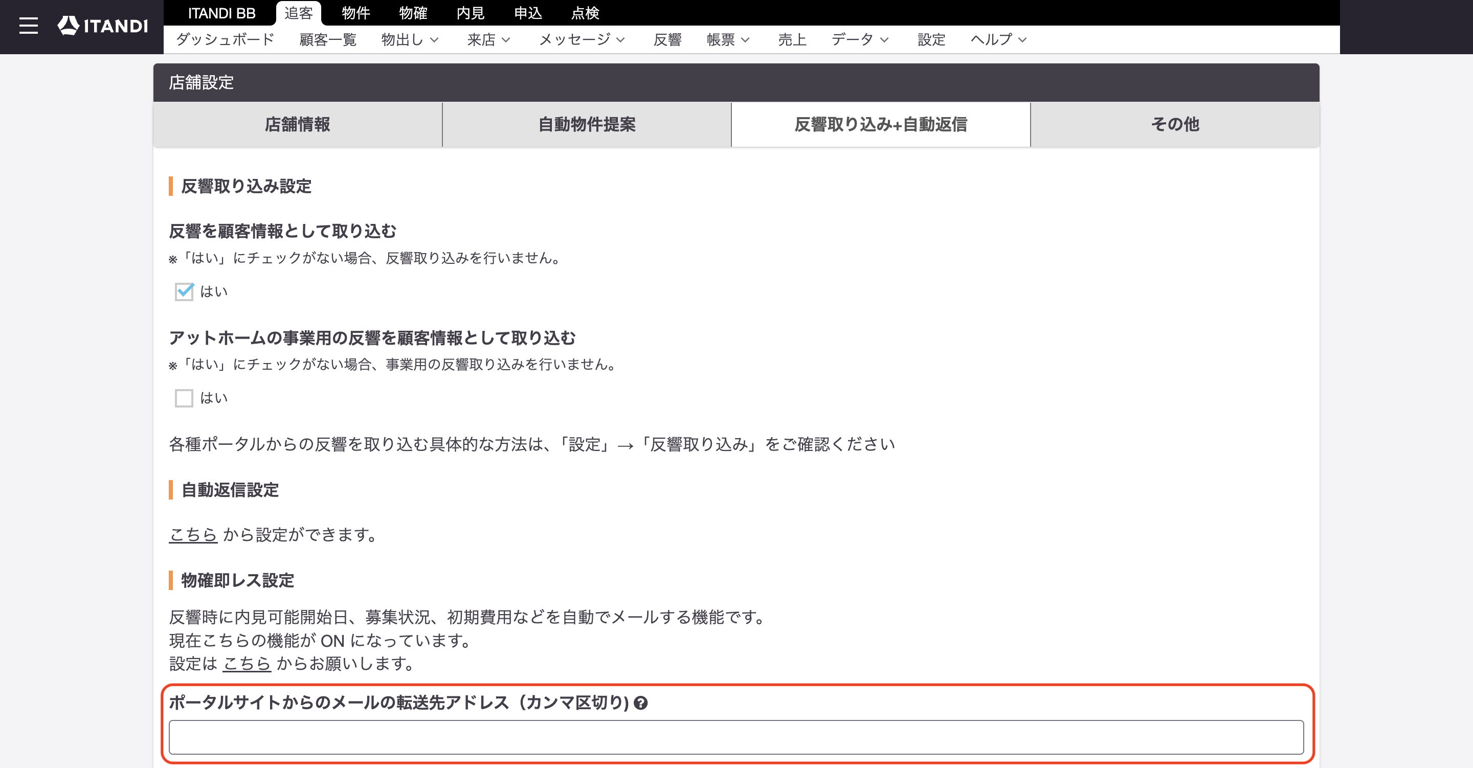
Task: Switch to the 物件 top tab
Action: pos(355,13)
